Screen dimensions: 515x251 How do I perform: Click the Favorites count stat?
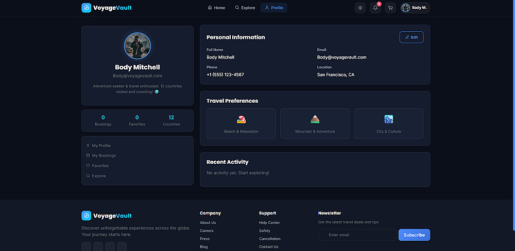pos(137,121)
